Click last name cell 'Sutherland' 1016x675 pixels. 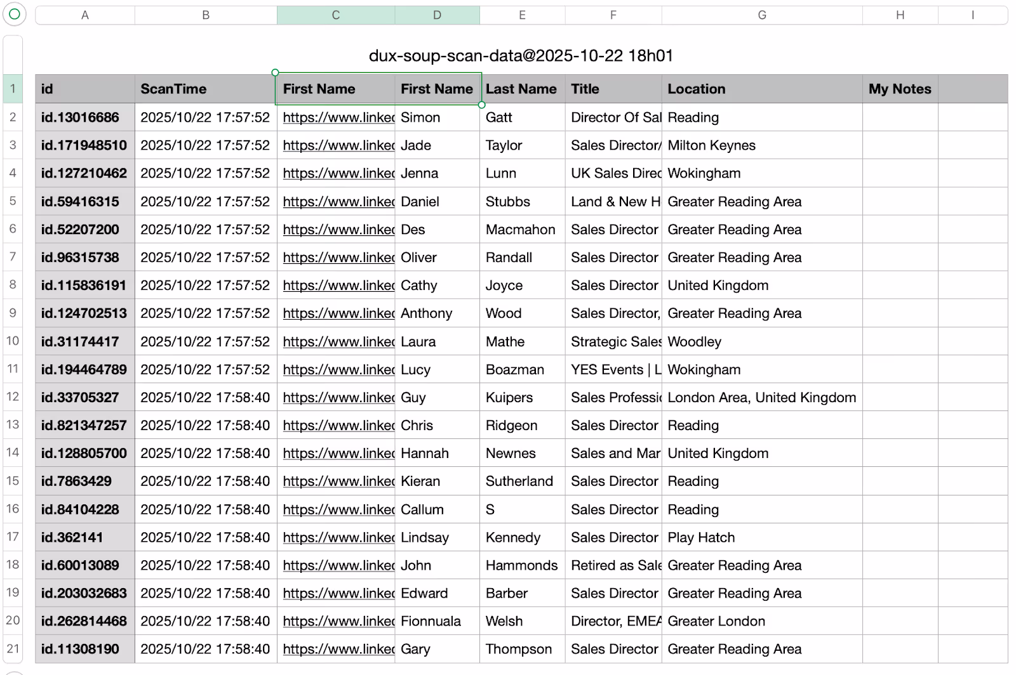(x=523, y=482)
